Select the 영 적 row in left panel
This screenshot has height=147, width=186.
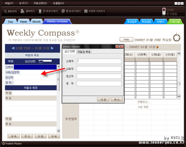[31, 83]
